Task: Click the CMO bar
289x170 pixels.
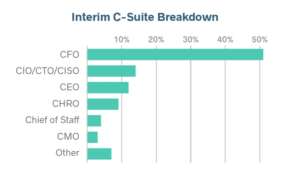Action: click(x=92, y=137)
